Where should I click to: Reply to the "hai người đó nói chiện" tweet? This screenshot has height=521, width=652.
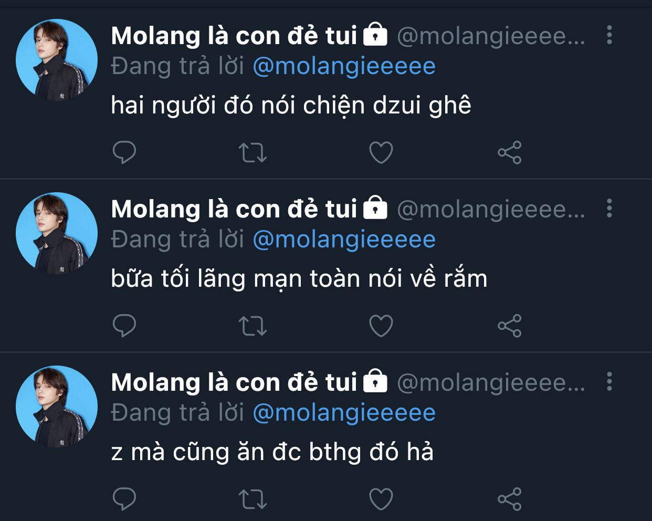coord(124,153)
